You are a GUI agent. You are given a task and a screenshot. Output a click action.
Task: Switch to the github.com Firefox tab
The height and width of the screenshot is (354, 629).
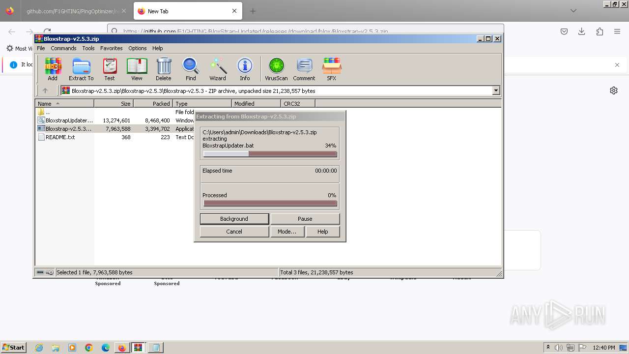coord(73,11)
